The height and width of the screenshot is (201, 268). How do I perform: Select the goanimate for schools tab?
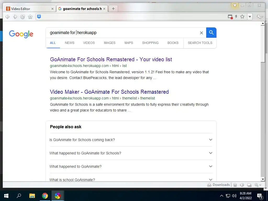click(82, 9)
